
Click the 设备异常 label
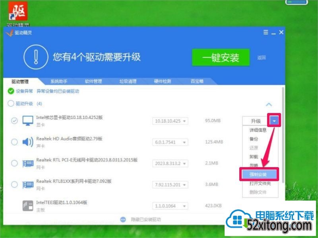(x=24, y=91)
